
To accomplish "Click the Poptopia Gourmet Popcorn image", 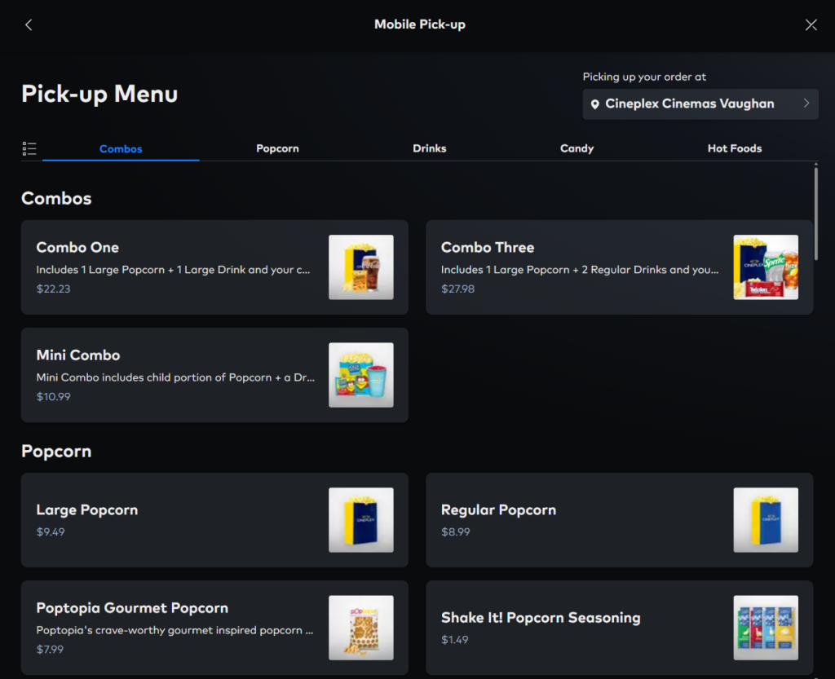I will [x=360, y=628].
